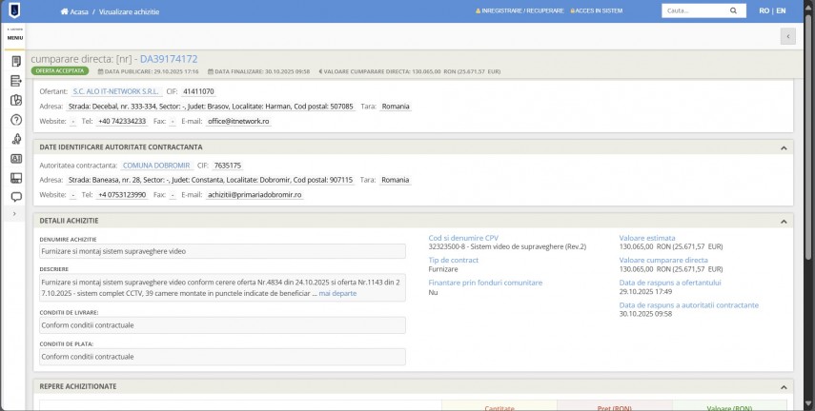Screen dimensions: 815x411
Task: Open the help question mark sidebar icon
Action: [15, 120]
